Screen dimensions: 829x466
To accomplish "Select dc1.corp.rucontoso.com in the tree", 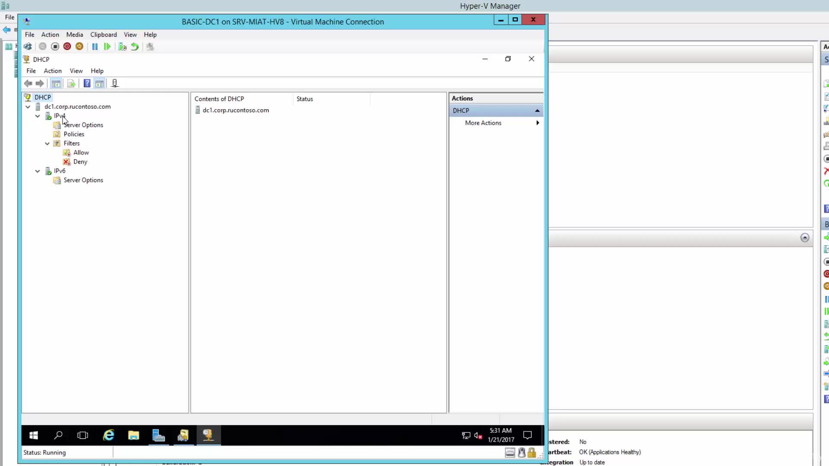I will click(x=77, y=107).
